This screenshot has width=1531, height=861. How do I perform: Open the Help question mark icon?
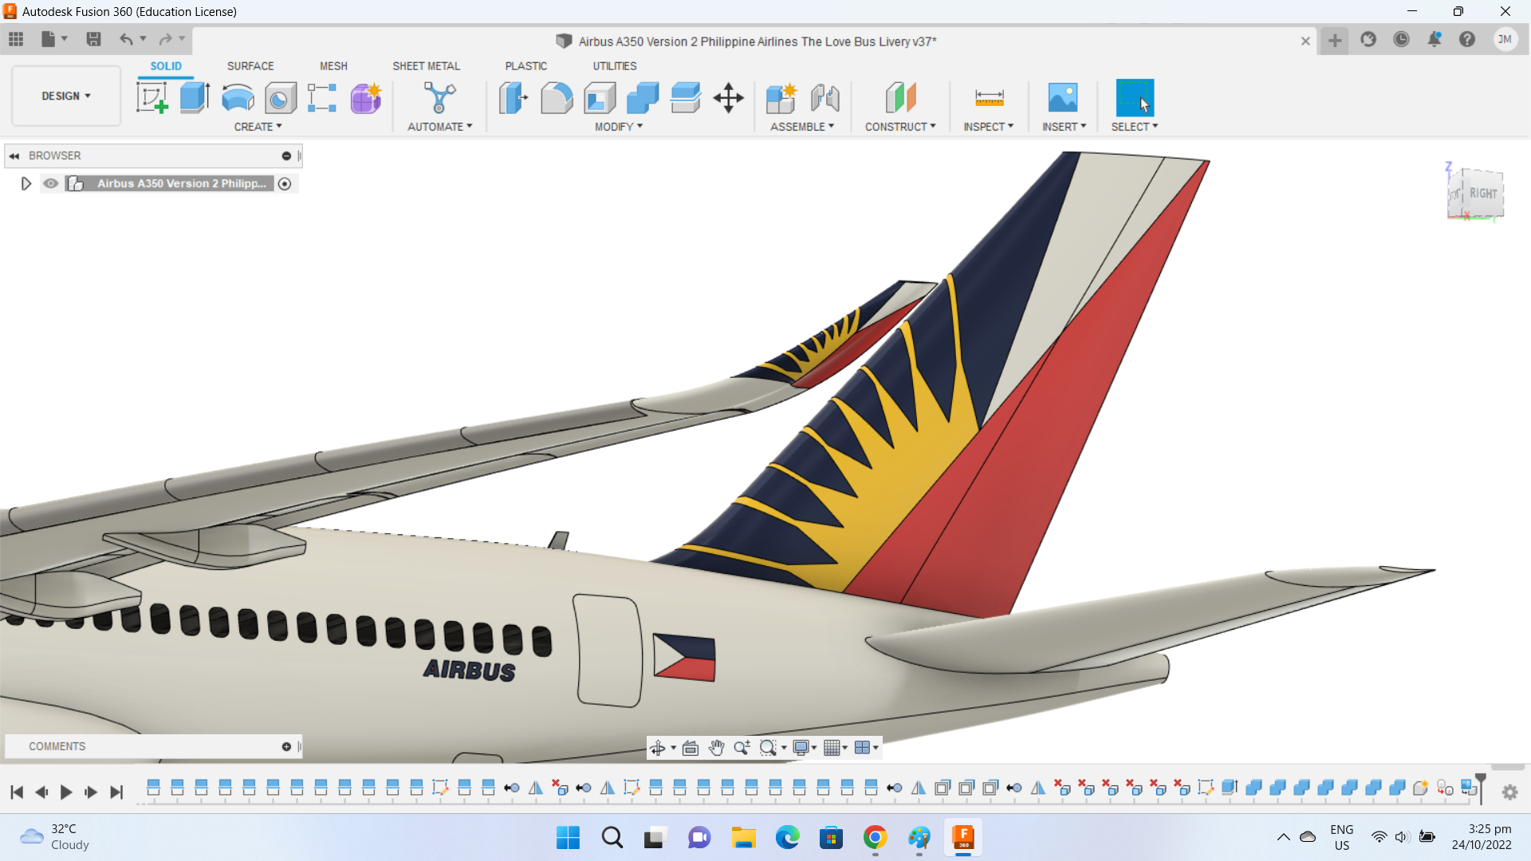coord(1467,39)
